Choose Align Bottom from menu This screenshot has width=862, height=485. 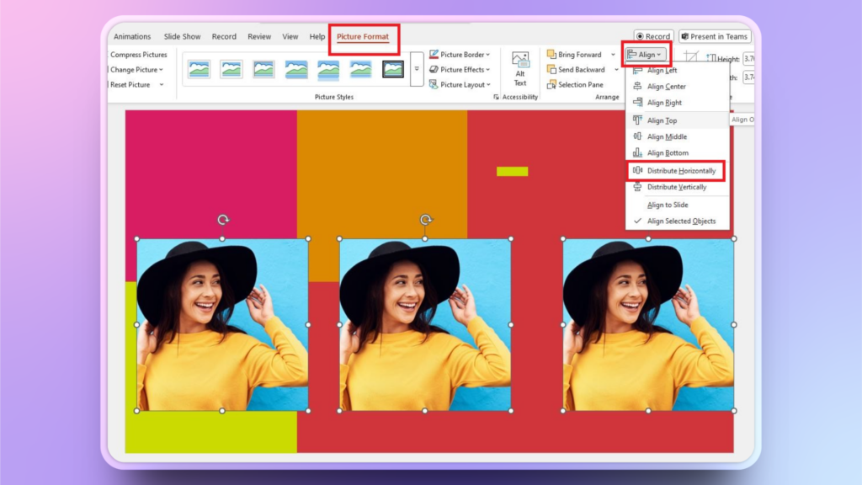[x=678, y=153]
